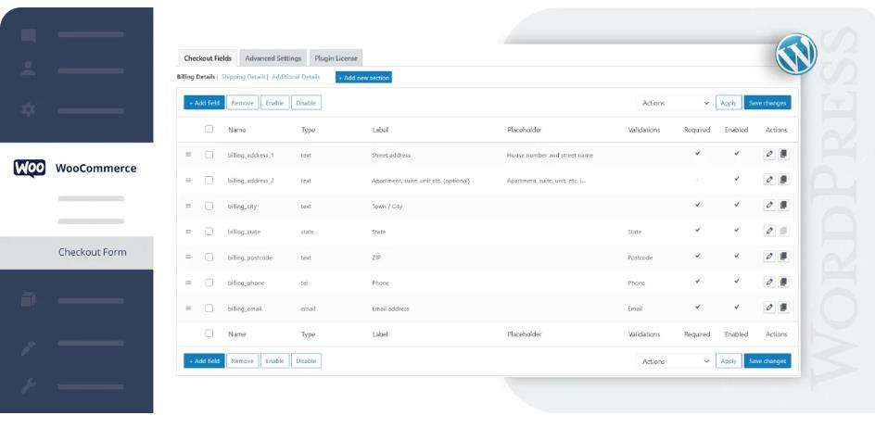Click the top Enable button
The image size is (875, 428).
(274, 103)
